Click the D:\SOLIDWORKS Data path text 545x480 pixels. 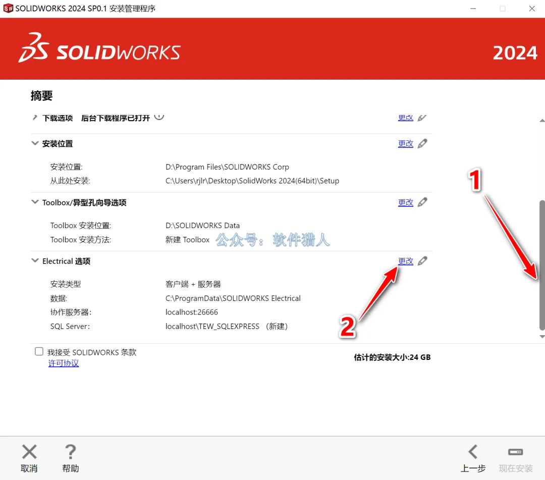tap(203, 226)
